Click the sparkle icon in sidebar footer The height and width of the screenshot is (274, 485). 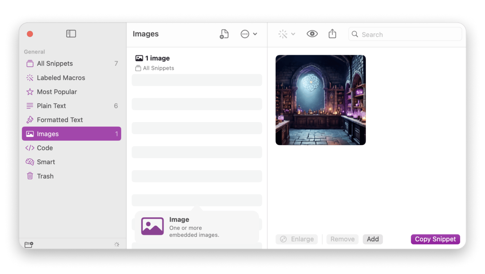[x=117, y=245]
